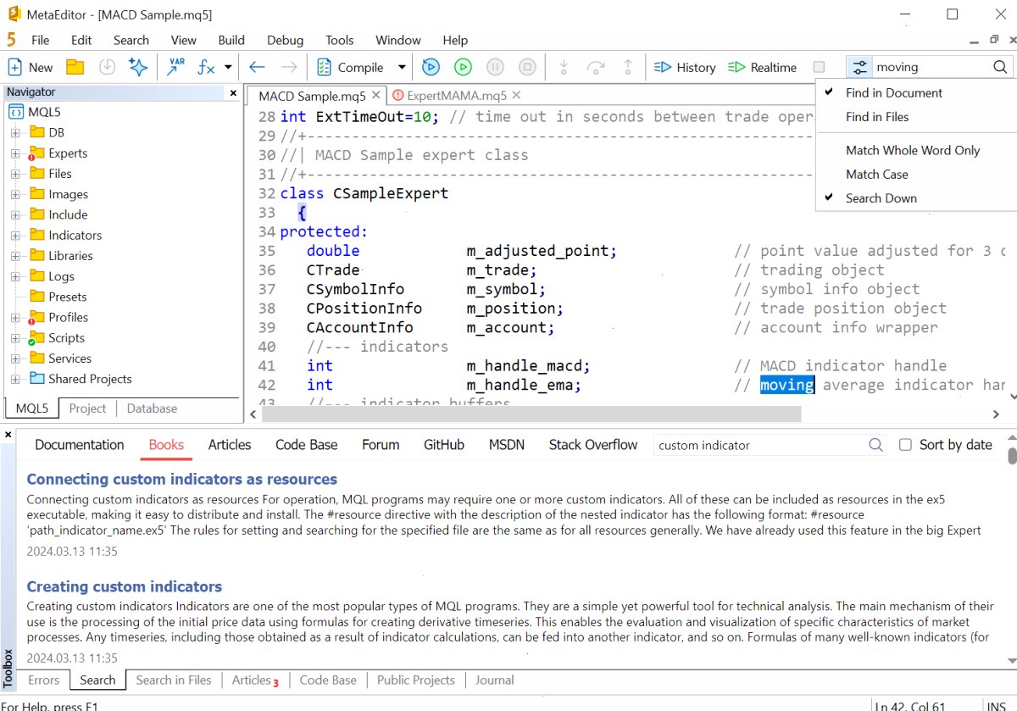
Task: Close the Navigator panel with its X
Action: pos(233,92)
